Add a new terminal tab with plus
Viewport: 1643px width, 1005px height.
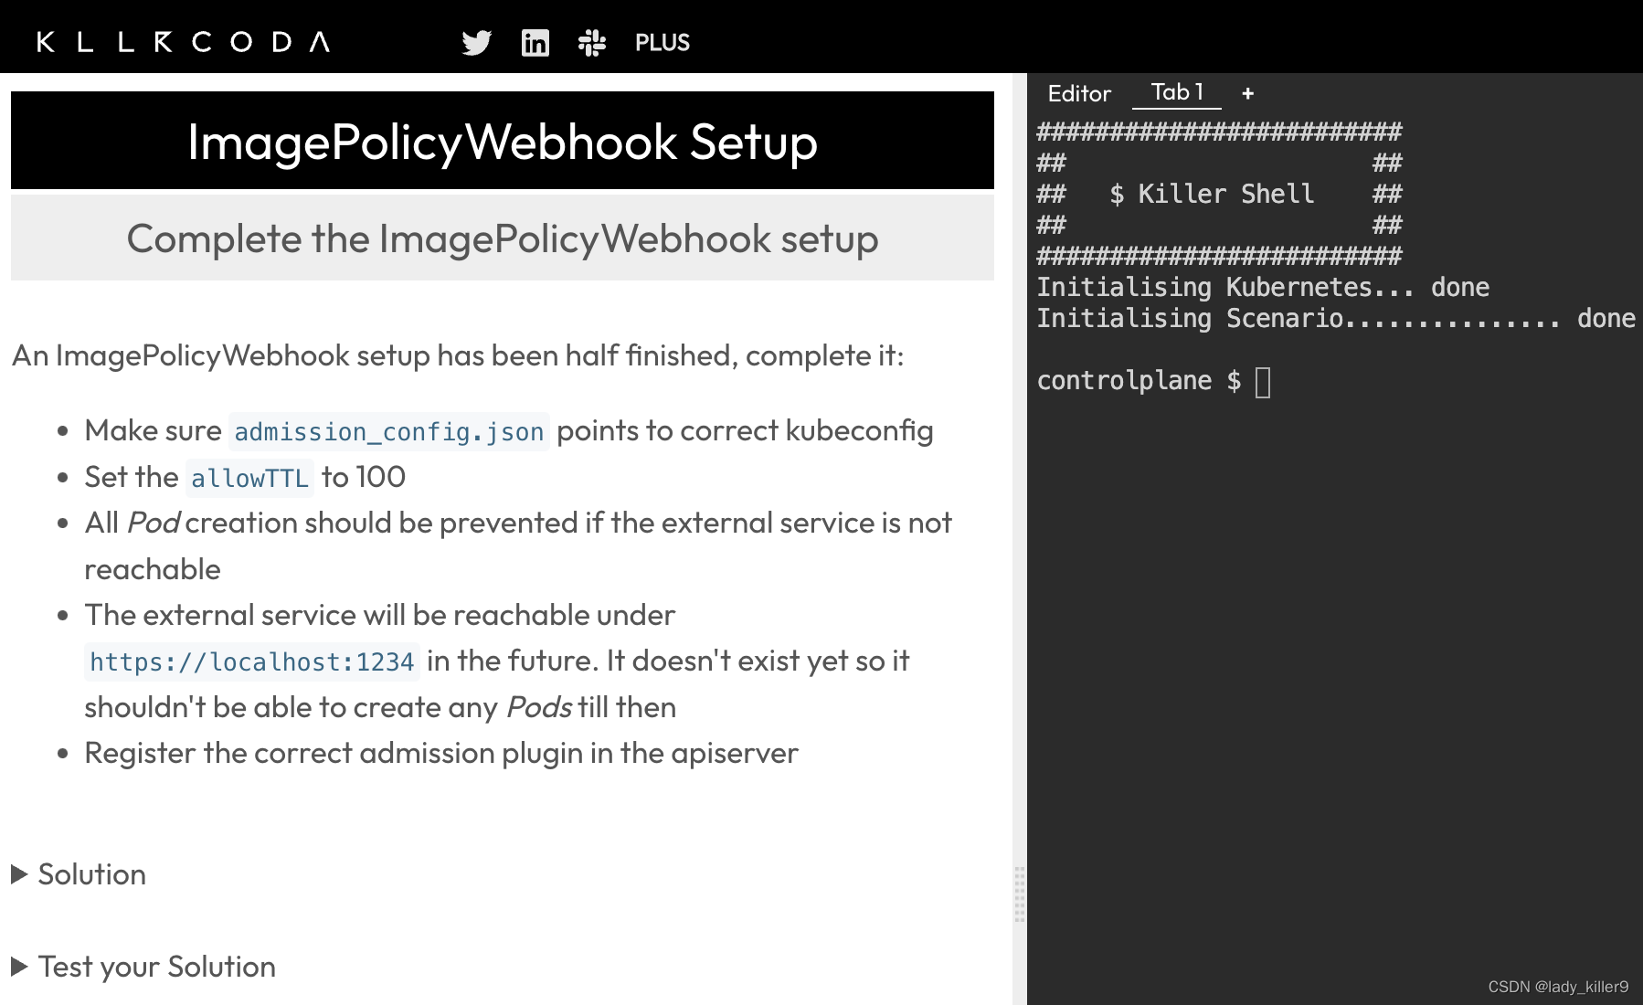point(1247,93)
